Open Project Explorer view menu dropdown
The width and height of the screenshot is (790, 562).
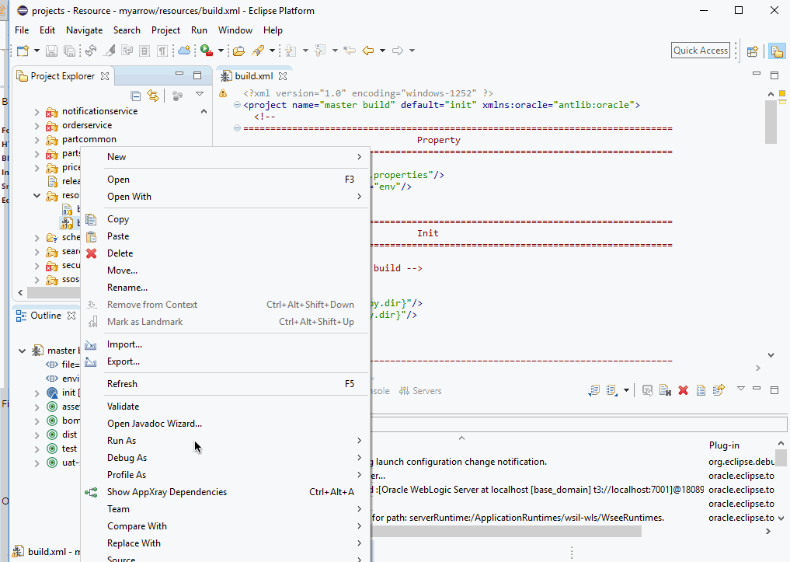[x=199, y=95]
